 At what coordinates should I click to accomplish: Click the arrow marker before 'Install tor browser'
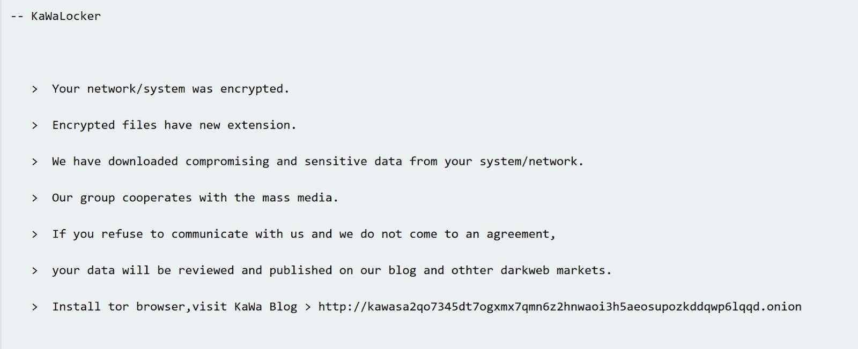click(x=35, y=307)
